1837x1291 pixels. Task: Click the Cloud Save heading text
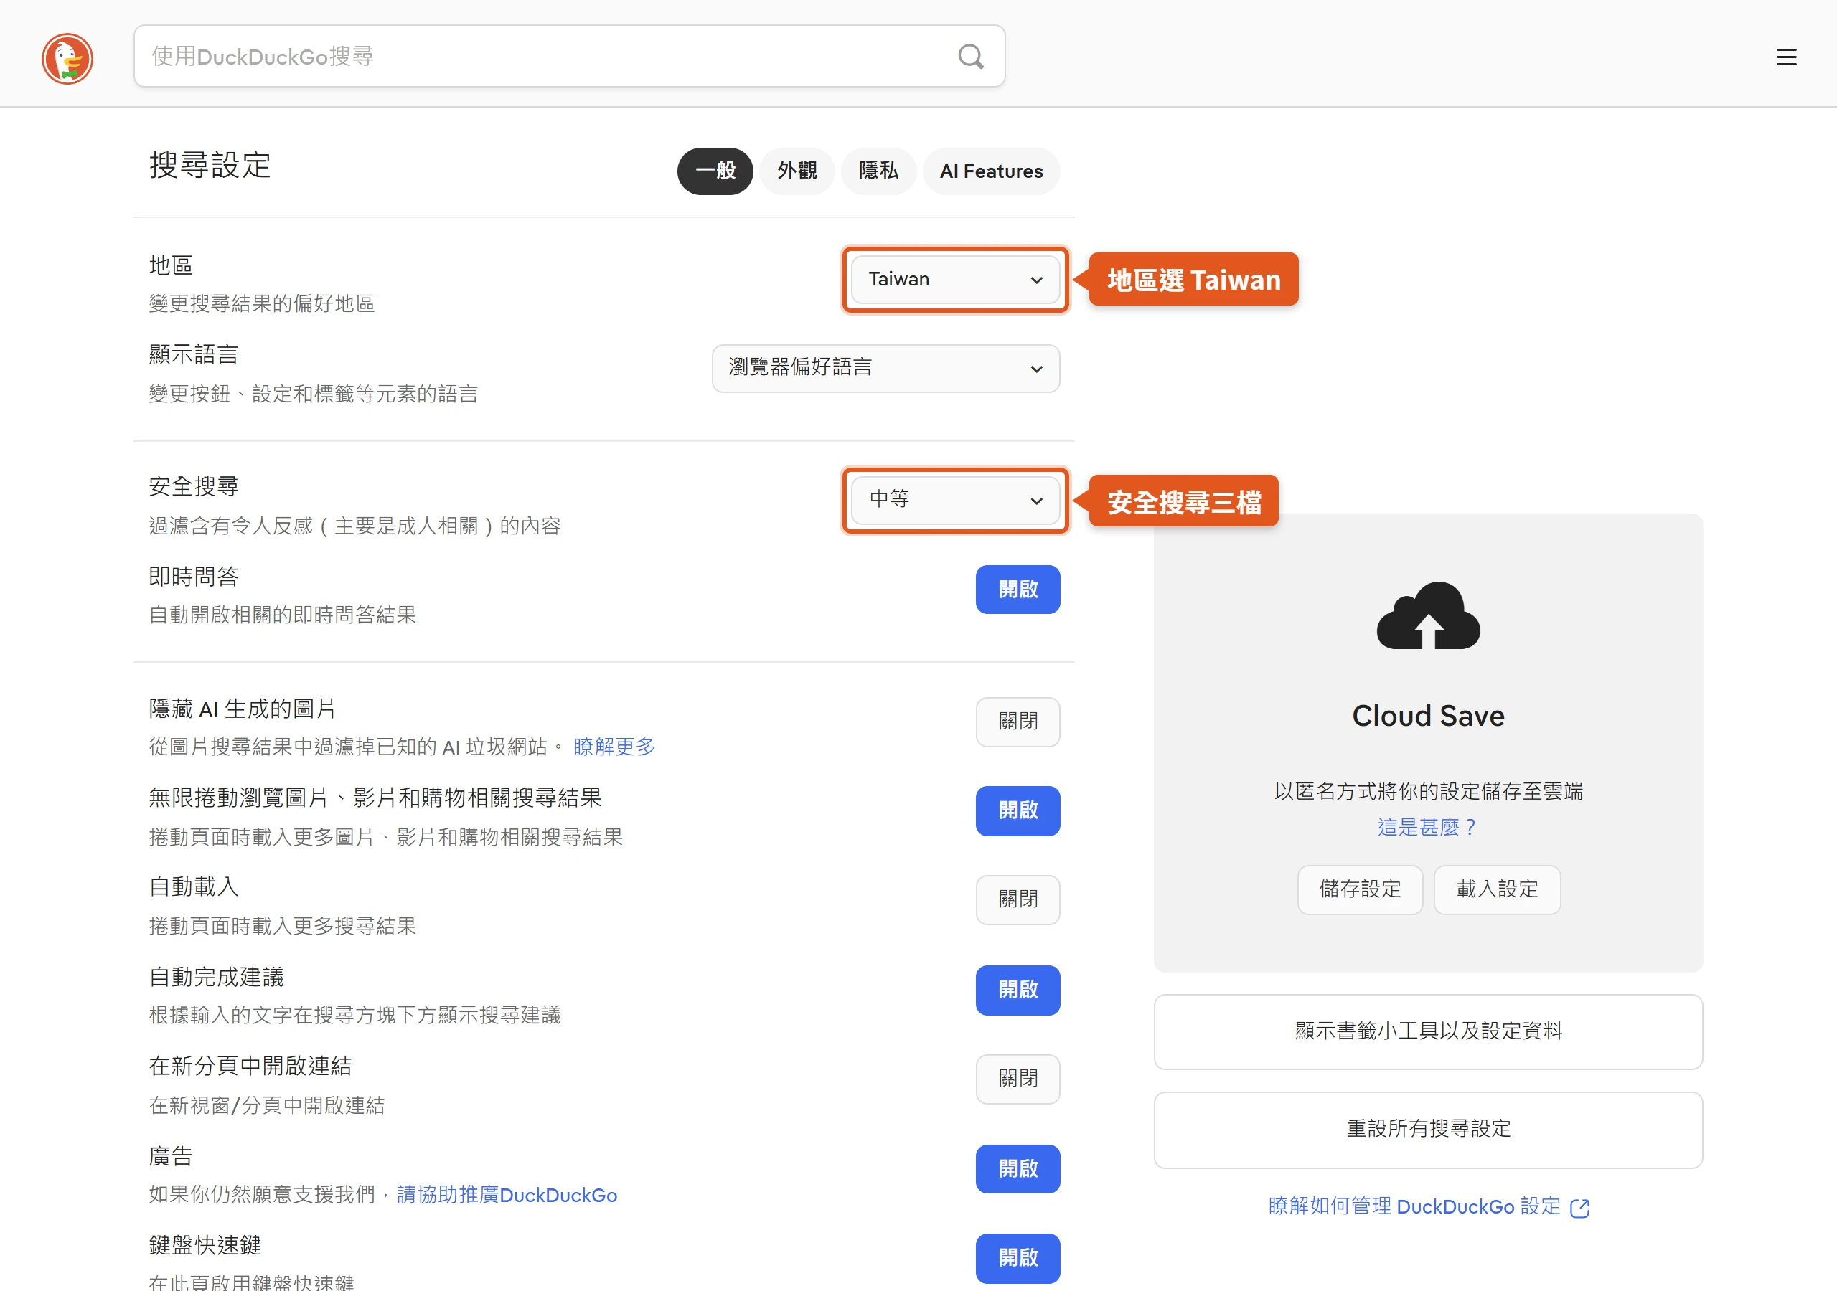(1427, 716)
